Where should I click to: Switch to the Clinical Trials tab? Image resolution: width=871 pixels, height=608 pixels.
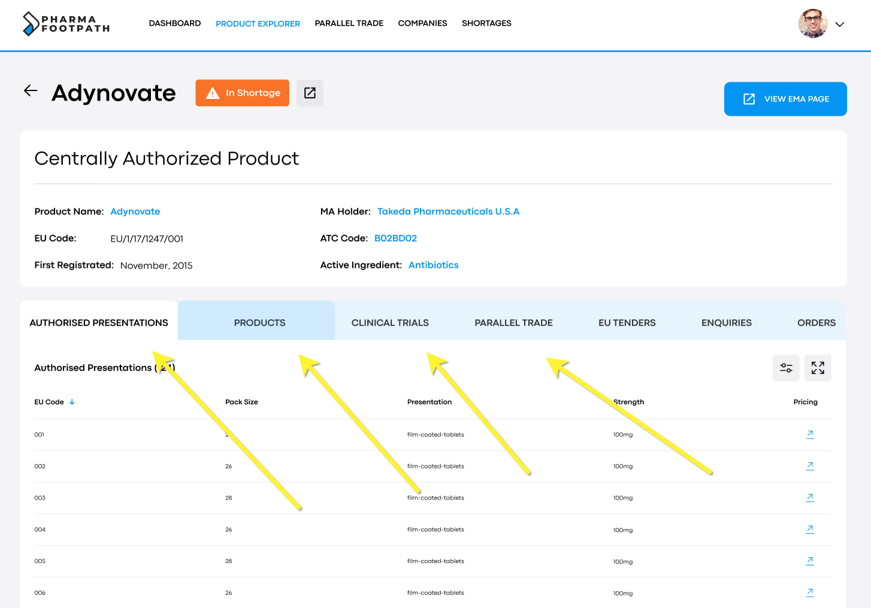[x=390, y=323]
